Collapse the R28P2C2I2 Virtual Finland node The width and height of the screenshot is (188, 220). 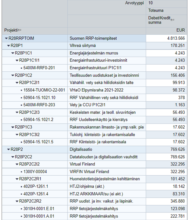point(17,164)
